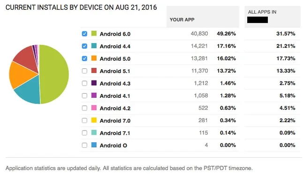Uncheck the Android 6.0 checkbox
303x175 pixels.
pyautogui.click(x=84, y=34)
